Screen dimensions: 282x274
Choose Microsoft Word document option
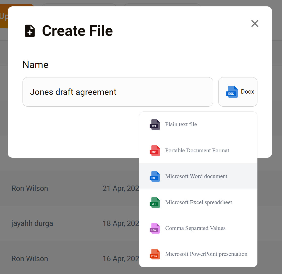click(198, 176)
